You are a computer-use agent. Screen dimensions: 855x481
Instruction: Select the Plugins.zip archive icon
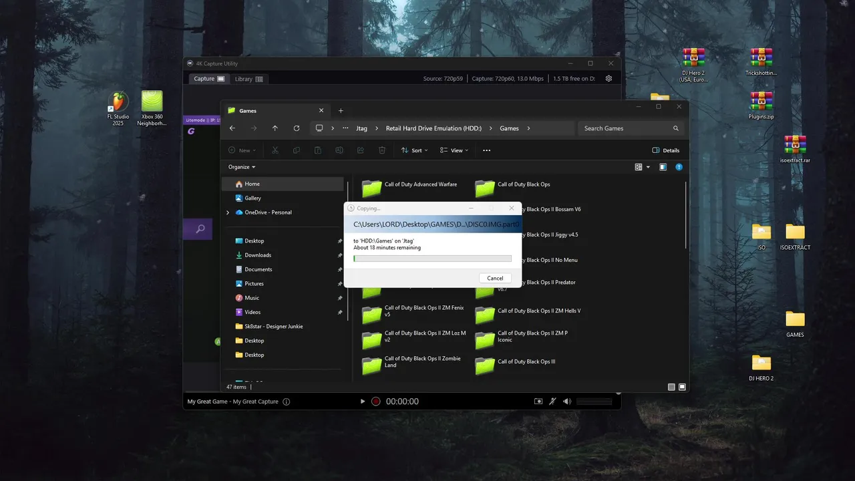(761, 106)
